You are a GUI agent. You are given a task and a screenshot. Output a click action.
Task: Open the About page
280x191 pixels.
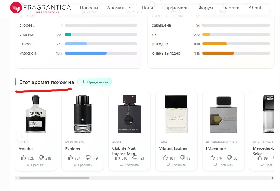point(255,8)
